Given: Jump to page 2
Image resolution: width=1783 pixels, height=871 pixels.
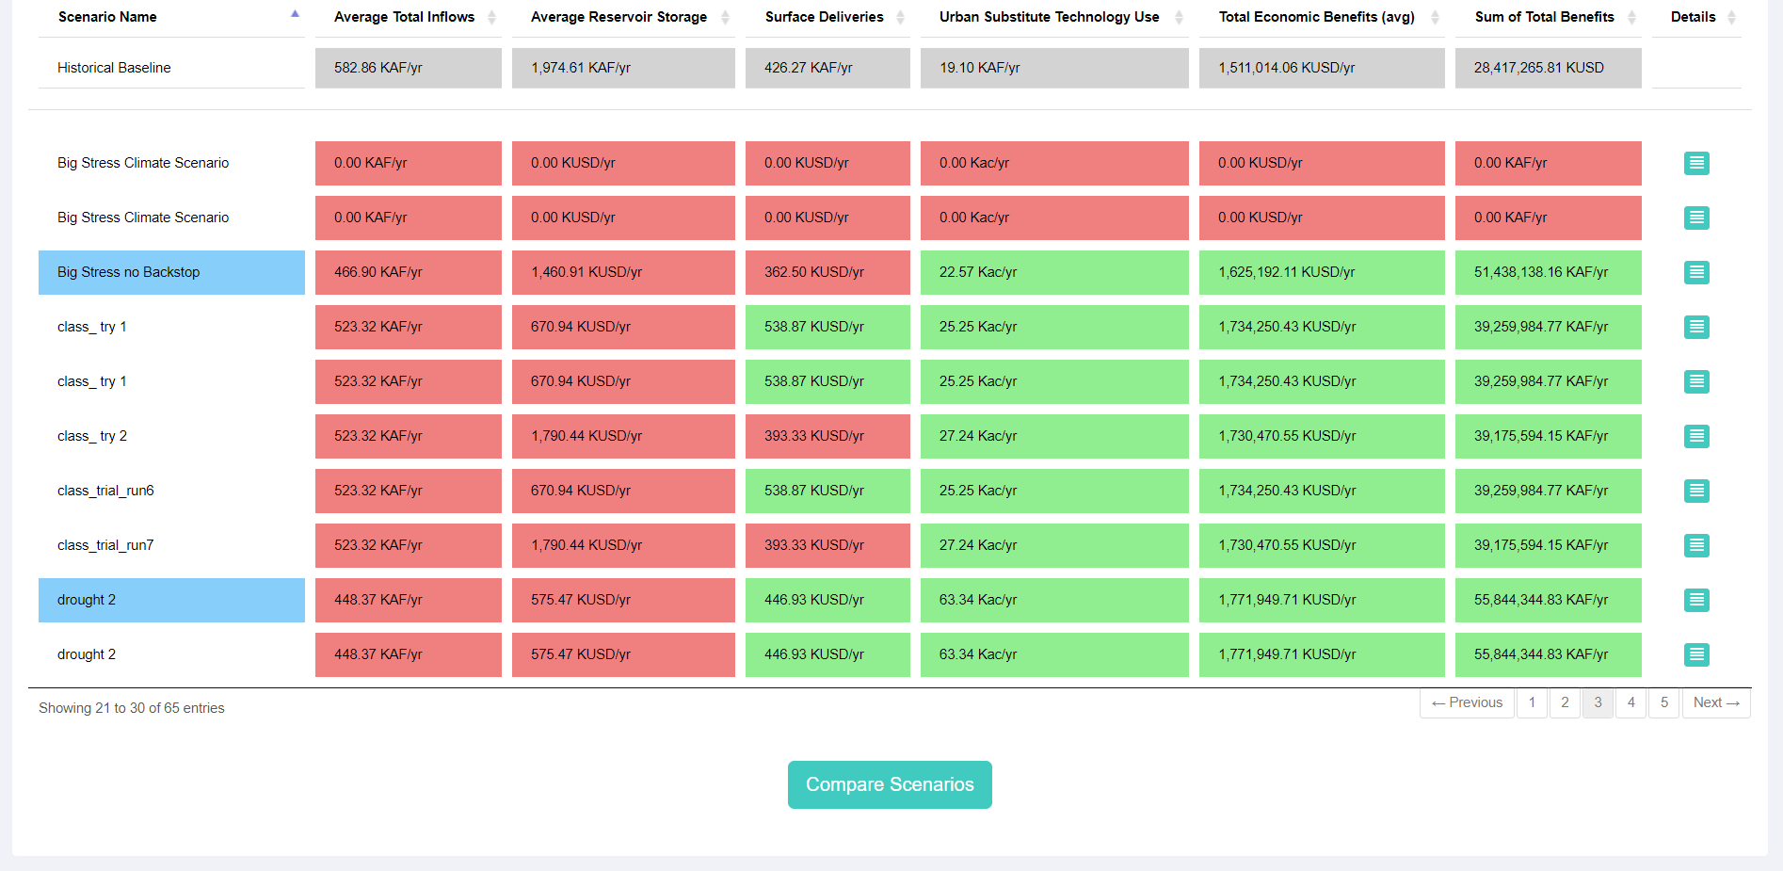Looking at the screenshot, I should 1565,702.
